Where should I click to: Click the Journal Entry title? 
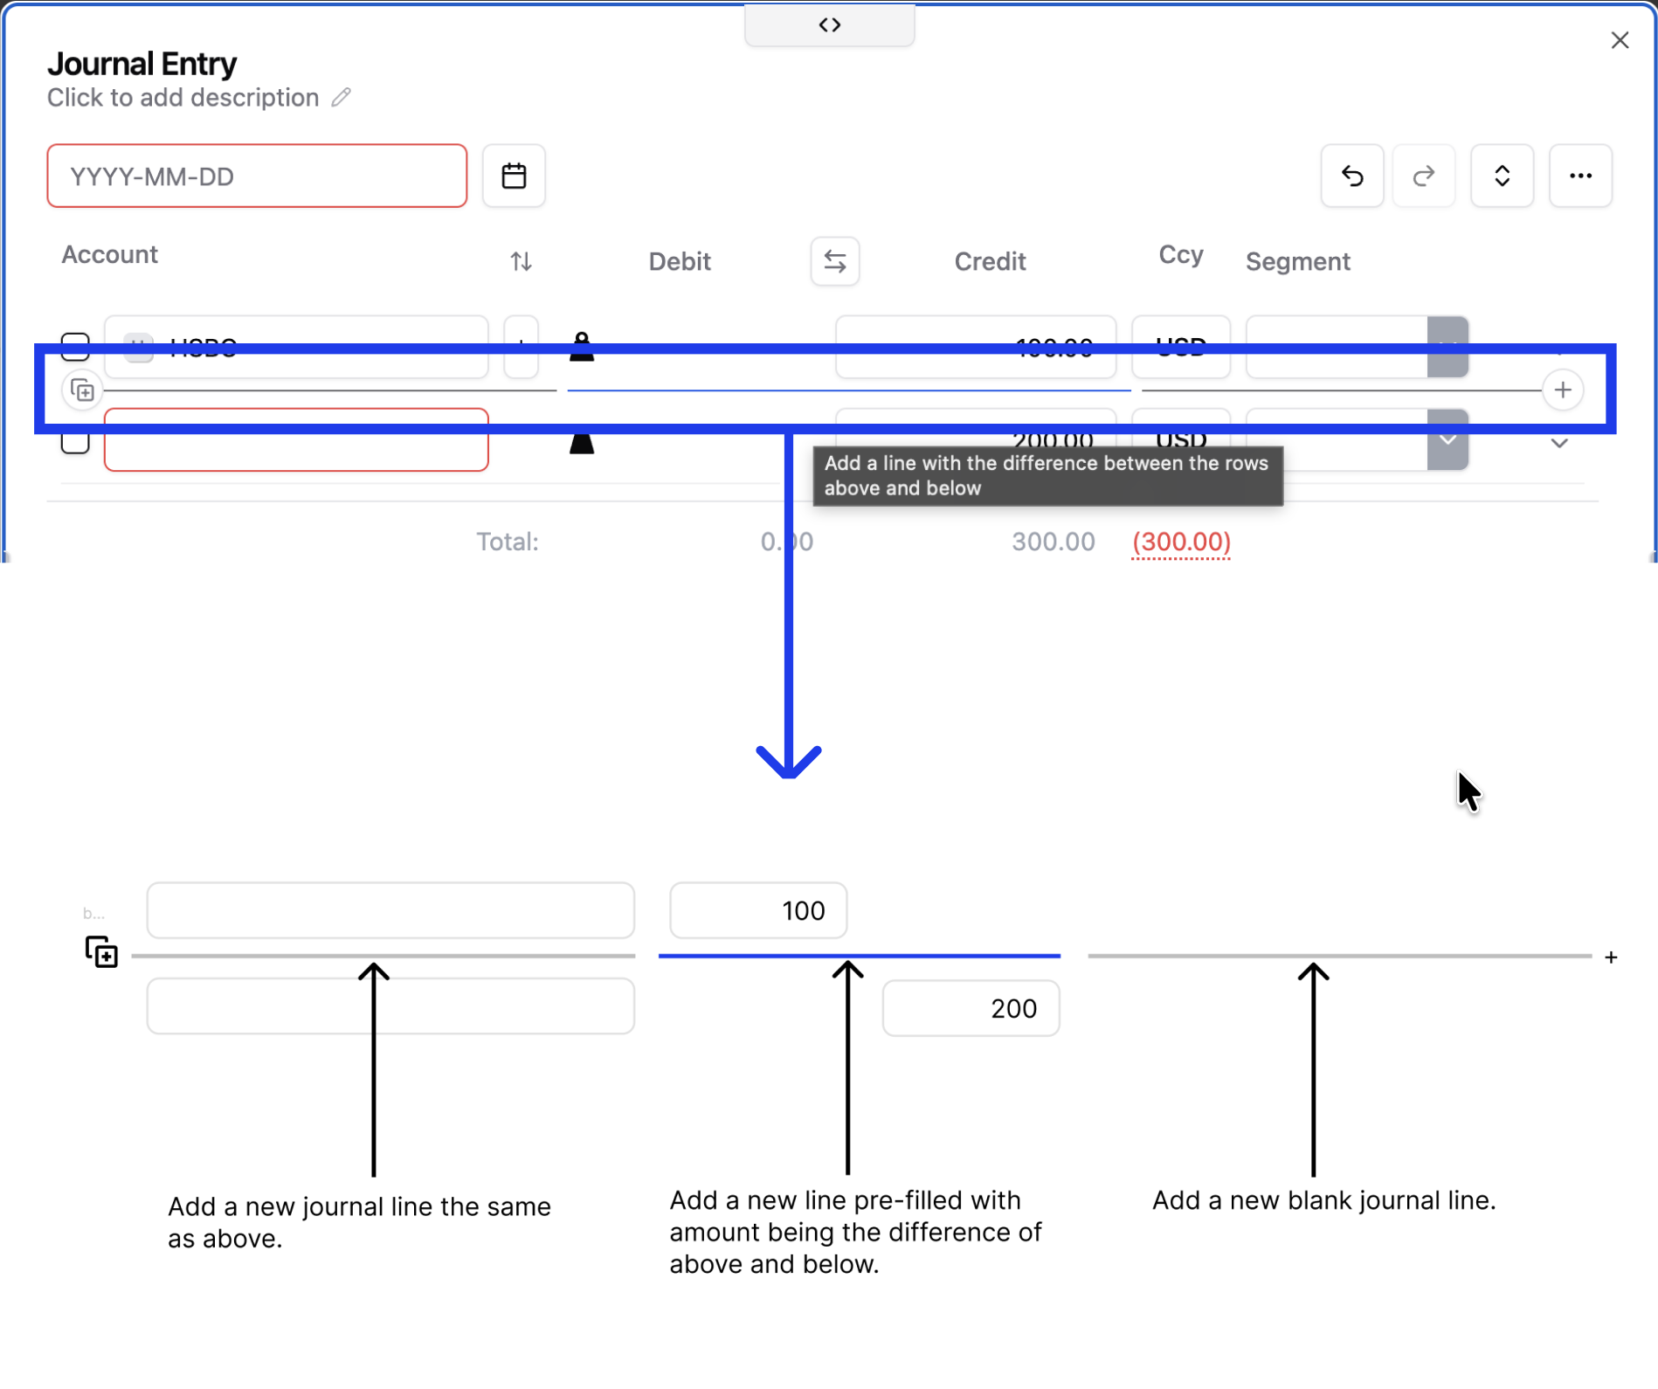[142, 64]
